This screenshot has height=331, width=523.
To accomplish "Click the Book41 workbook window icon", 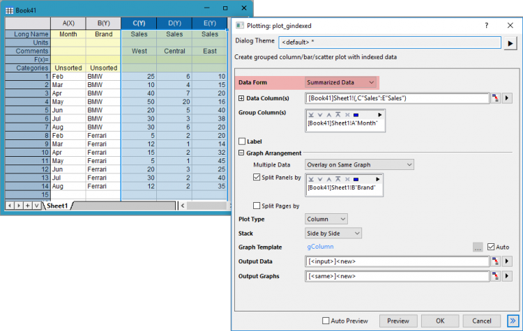I will point(9,10).
